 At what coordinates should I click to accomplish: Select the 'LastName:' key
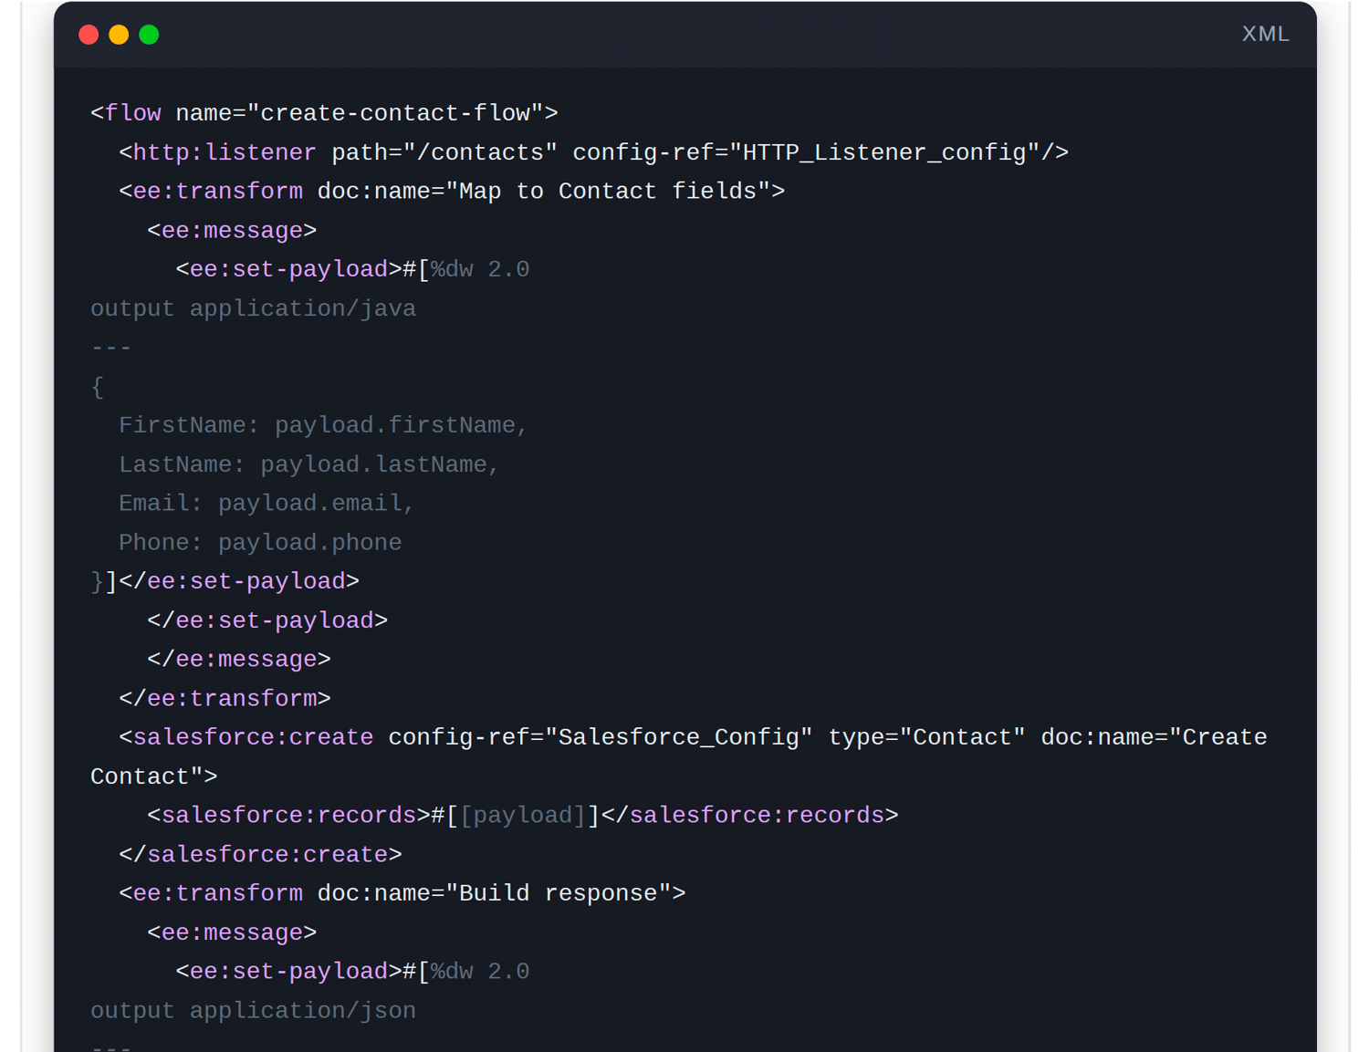coord(183,464)
